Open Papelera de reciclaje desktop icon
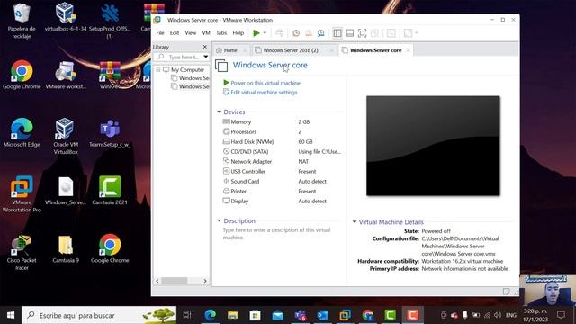The height and width of the screenshot is (324, 576). coord(22,21)
